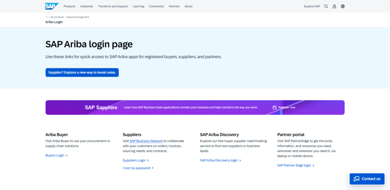Screen dimensions: 390x190
Task: Click Supplier? Explore a new way button
Action: coord(82,73)
